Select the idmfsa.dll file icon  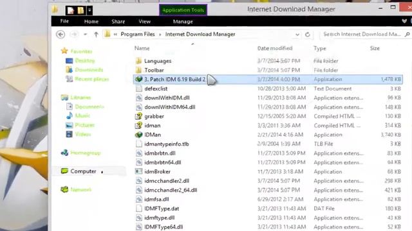tap(139, 200)
